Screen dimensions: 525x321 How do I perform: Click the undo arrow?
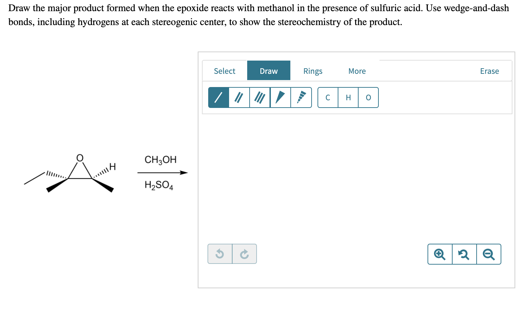point(220,253)
